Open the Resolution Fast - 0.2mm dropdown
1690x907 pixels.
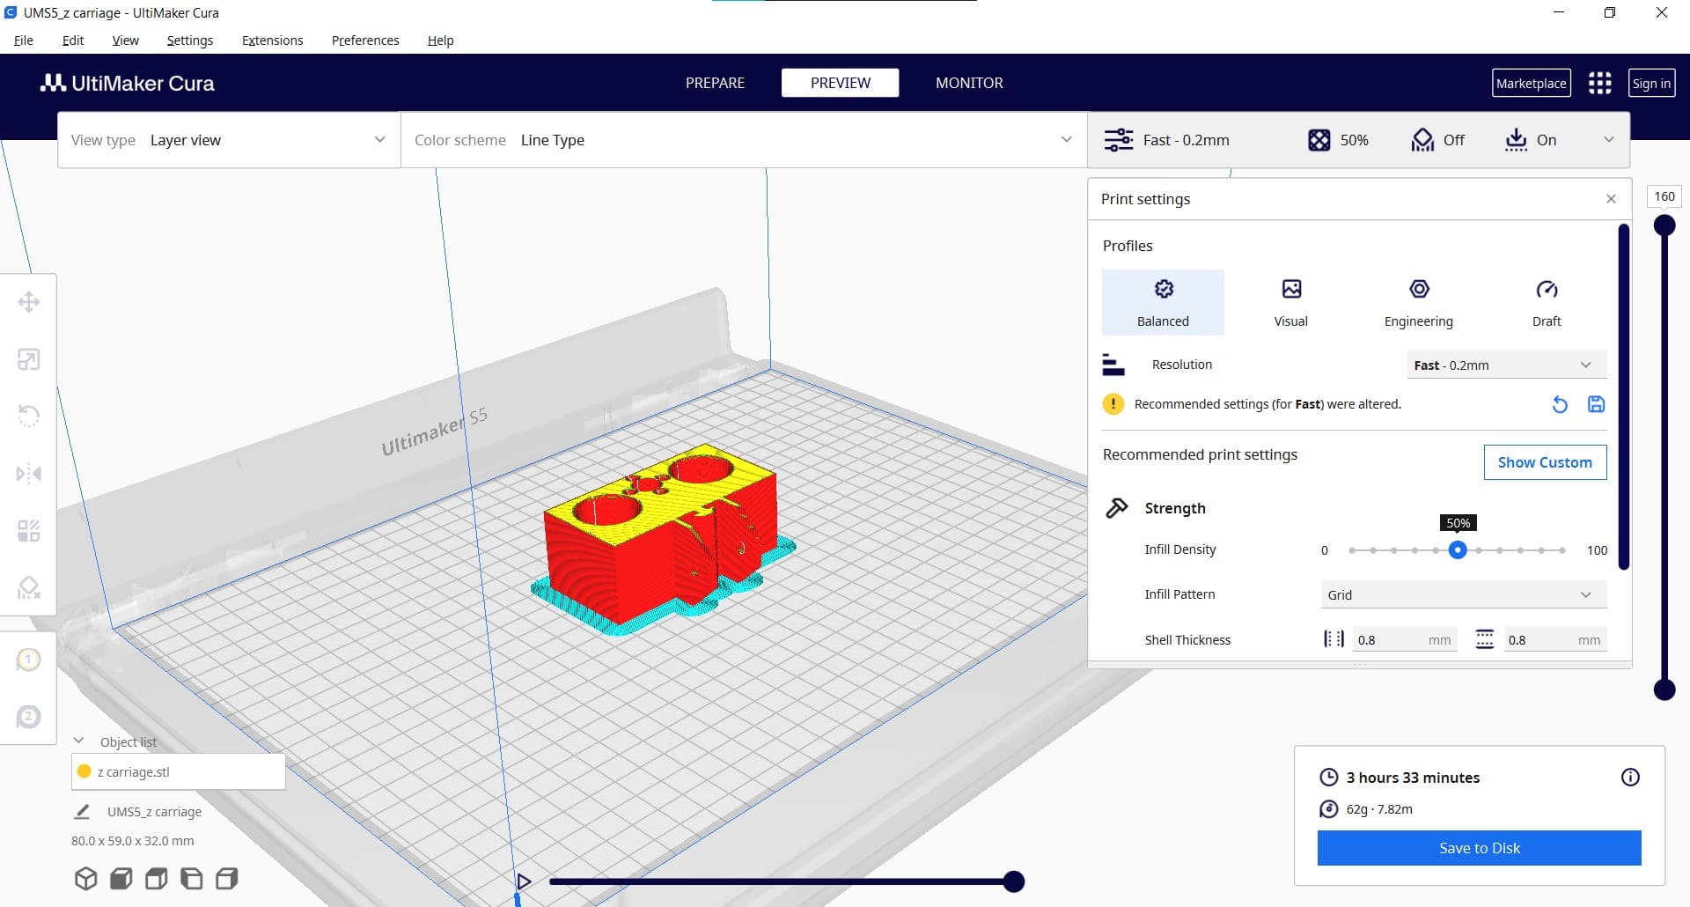1506,365
